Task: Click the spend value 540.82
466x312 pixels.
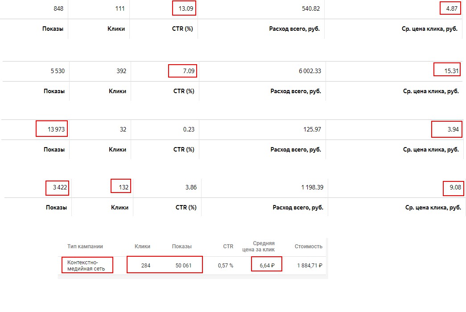Action: [310, 9]
